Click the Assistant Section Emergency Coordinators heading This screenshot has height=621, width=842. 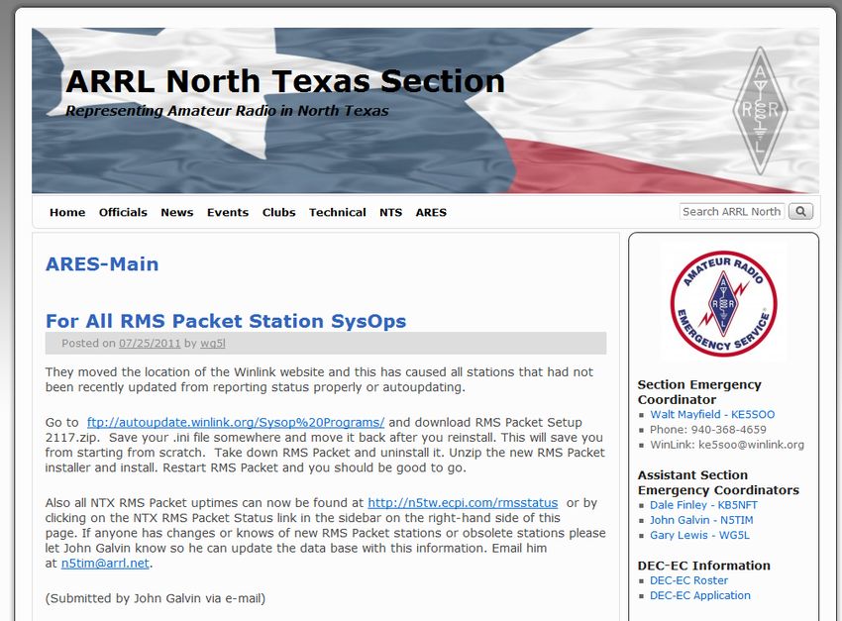tap(718, 482)
